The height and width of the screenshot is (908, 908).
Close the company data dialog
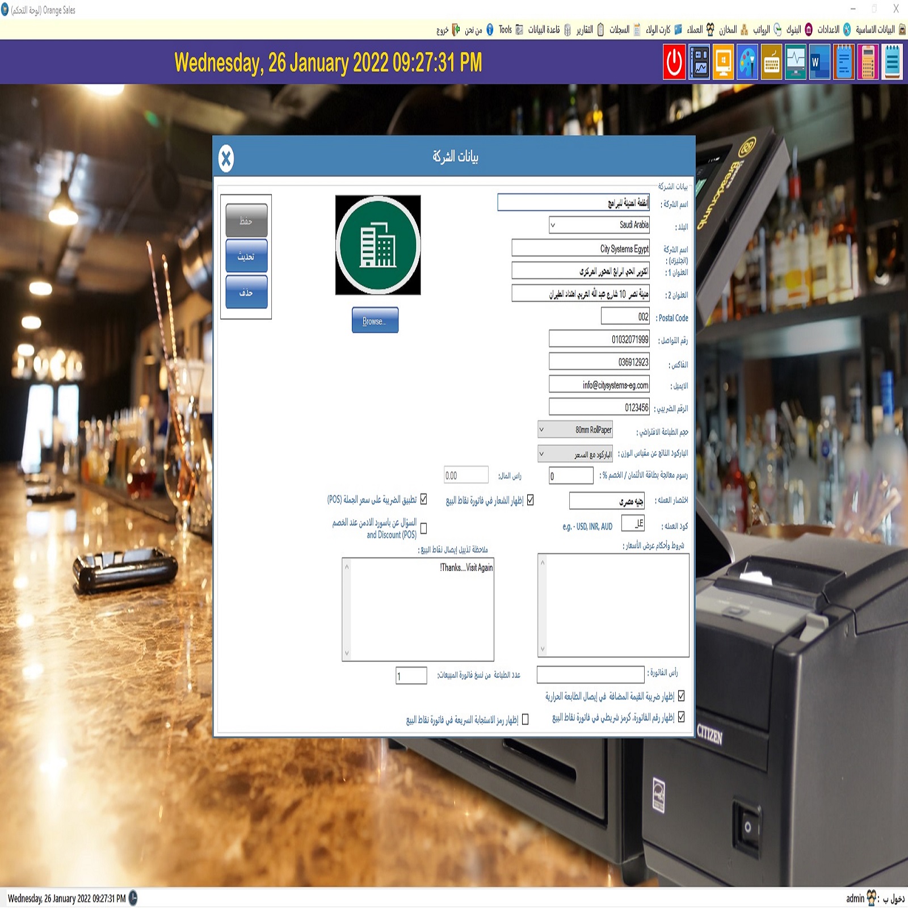tap(226, 158)
